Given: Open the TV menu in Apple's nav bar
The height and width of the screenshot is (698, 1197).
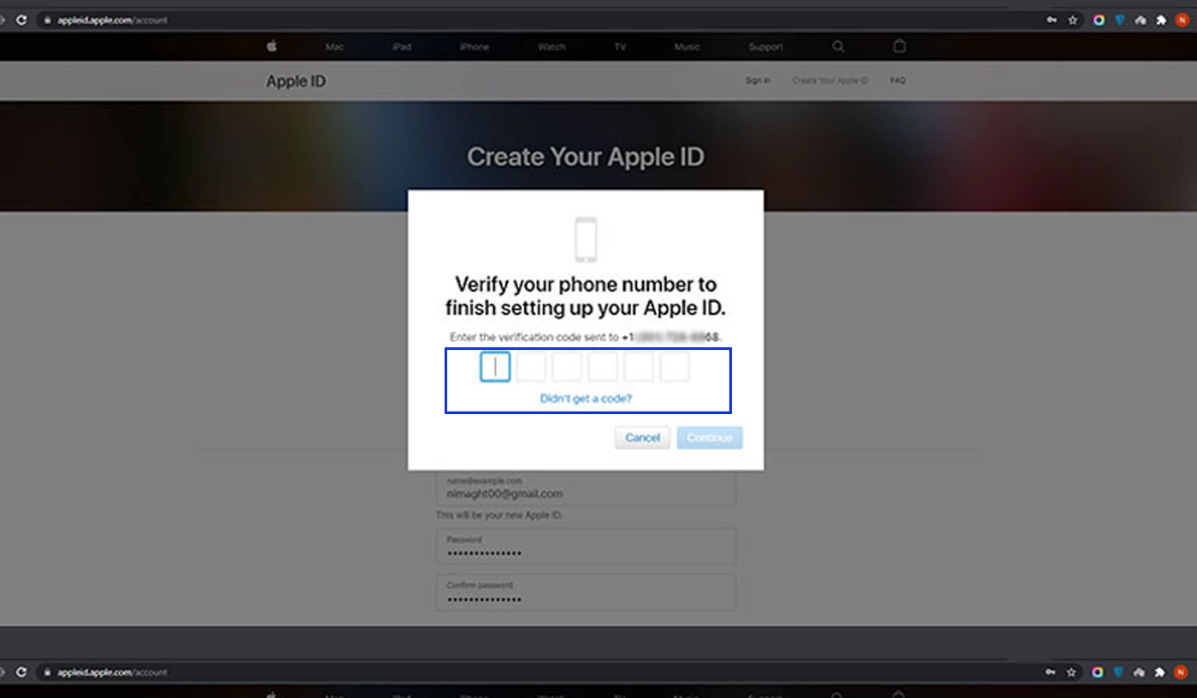Looking at the screenshot, I should tap(620, 47).
